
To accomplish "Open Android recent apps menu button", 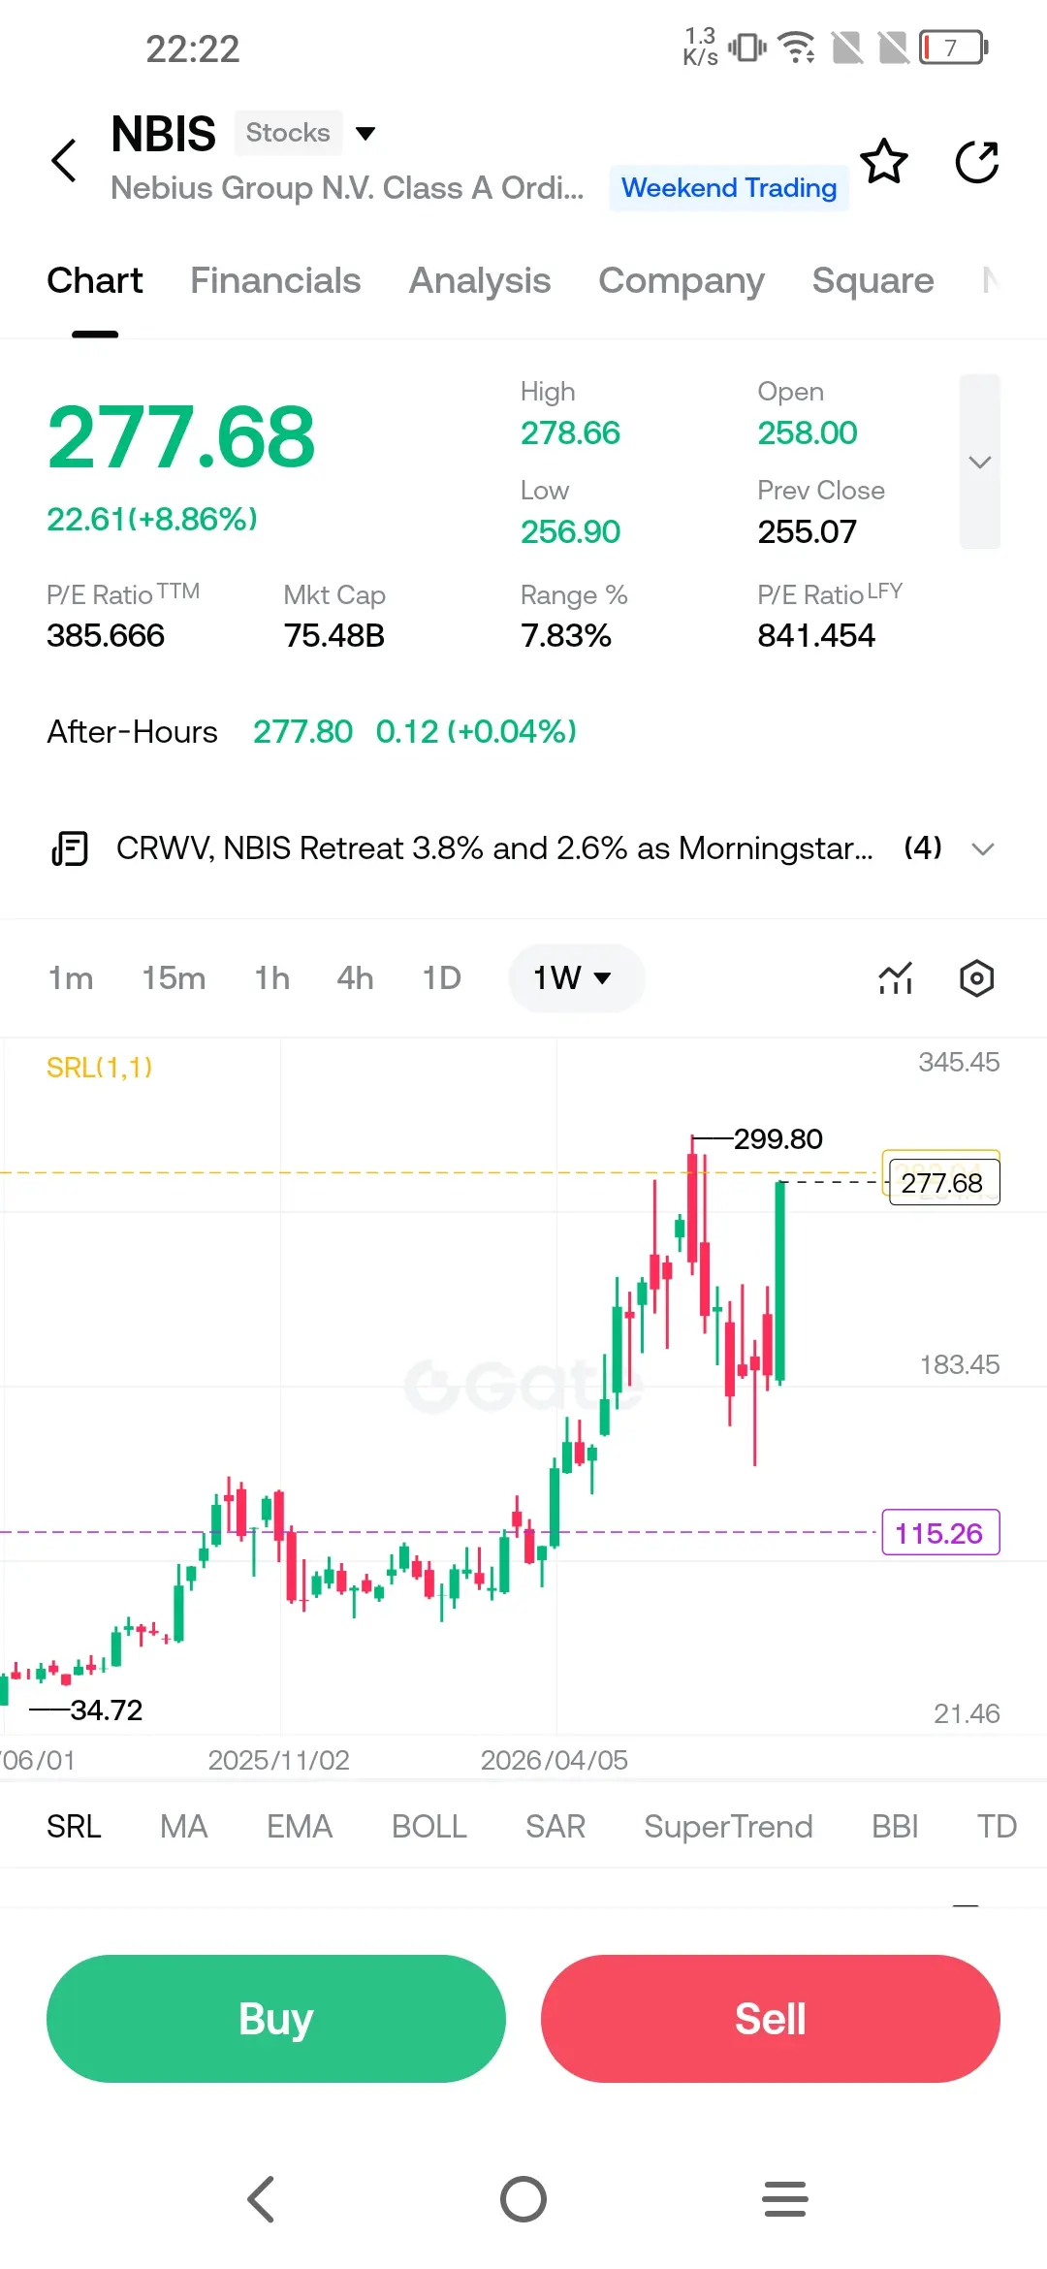I will [785, 2199].
